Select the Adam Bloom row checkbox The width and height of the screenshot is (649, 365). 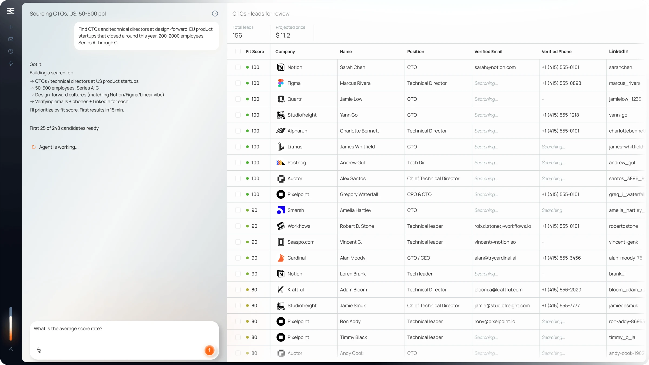[238, 290]
